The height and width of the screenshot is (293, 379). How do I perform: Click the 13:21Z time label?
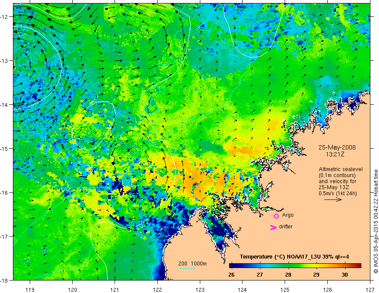pyautogui.click(x=335, y=154)
